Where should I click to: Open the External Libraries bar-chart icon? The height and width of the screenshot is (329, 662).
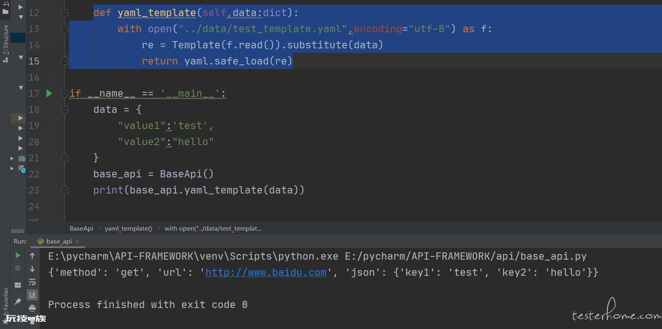tap(22, 158)
